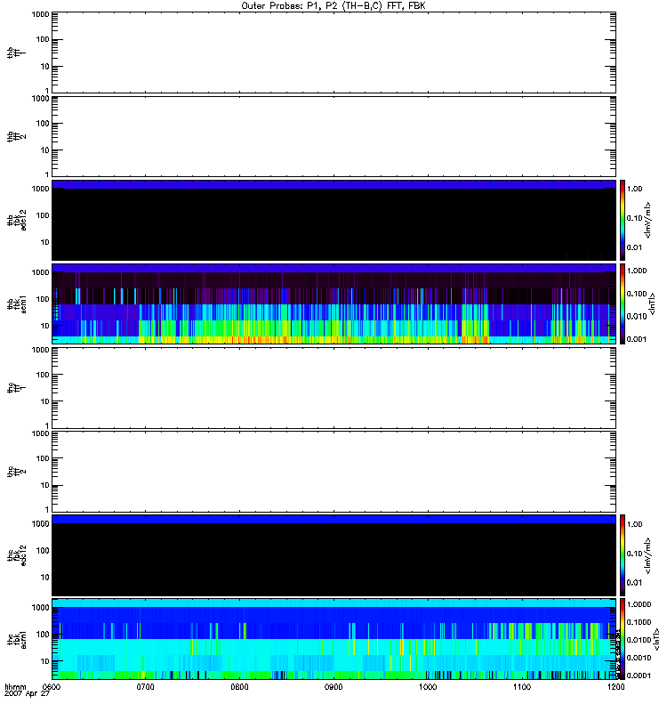This screenshot has width=667, height=712.
Task: Select the 'thc fff 2' panel label
Action: (16, 472)
